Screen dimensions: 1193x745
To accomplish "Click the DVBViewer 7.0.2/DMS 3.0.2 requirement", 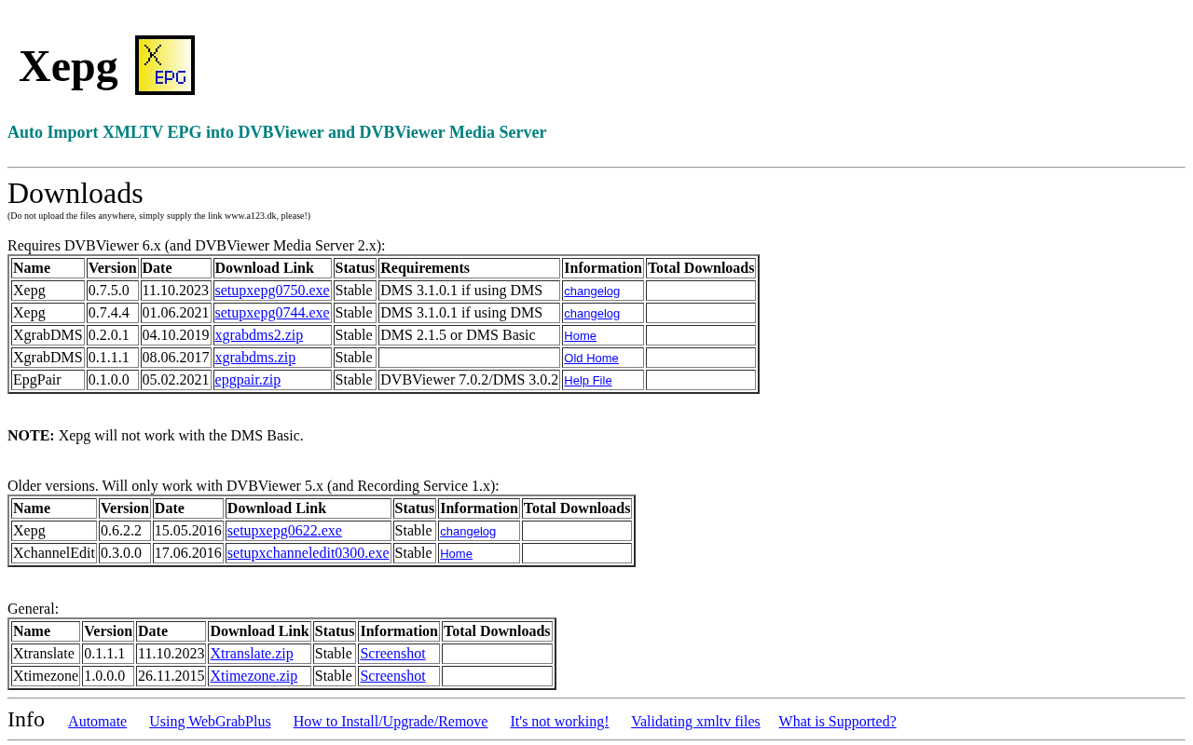I will click(470, 380).
